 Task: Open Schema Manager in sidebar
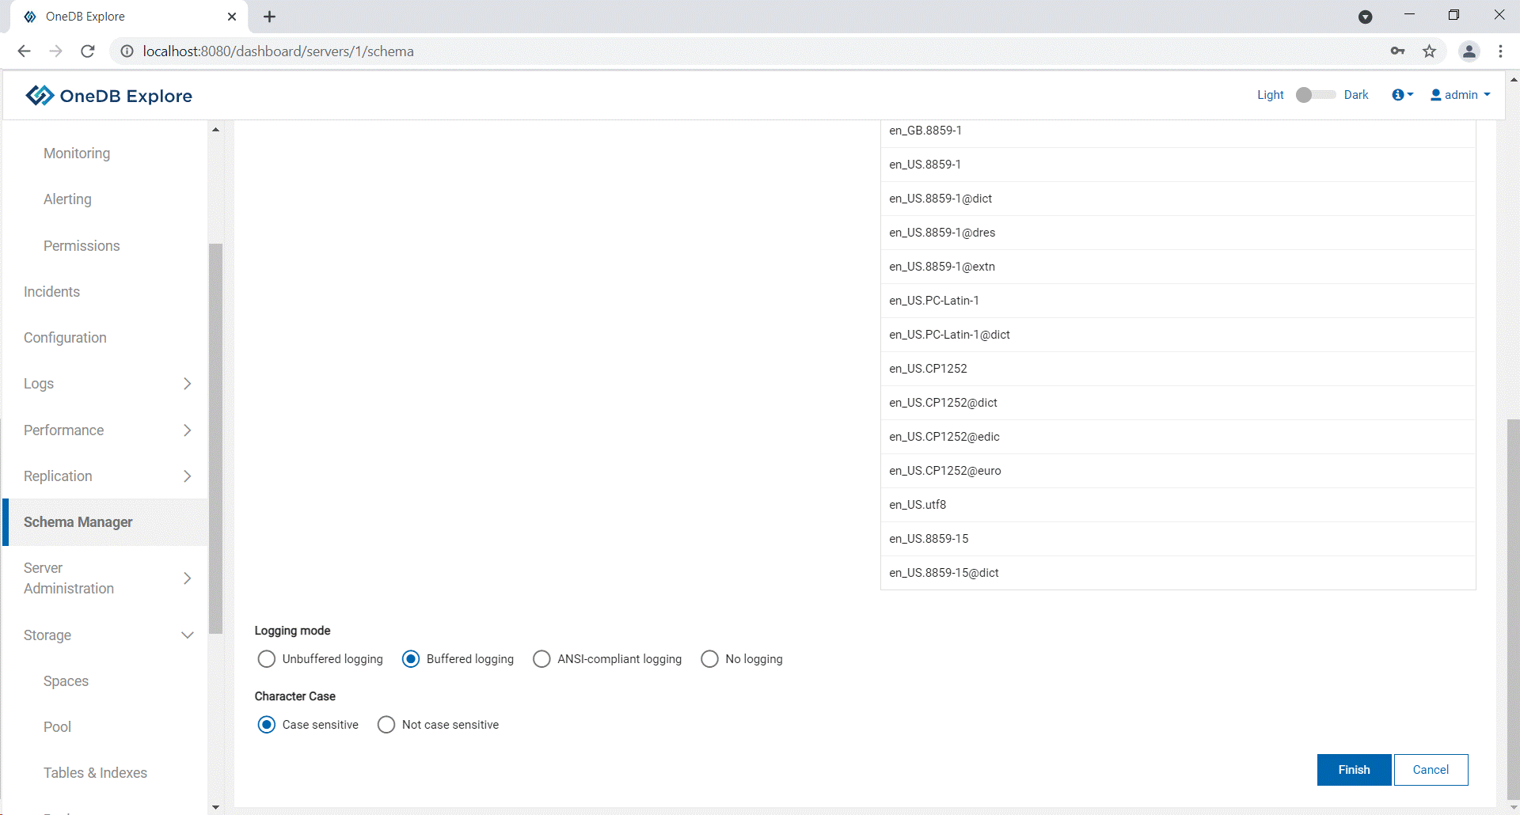78,522
